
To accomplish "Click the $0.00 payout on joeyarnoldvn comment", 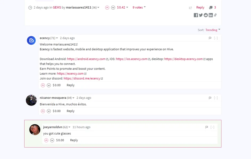I will click(x=60, y=140).
